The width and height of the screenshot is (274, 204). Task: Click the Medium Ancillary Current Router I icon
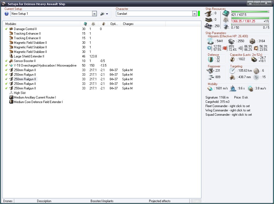pos(11,97)
